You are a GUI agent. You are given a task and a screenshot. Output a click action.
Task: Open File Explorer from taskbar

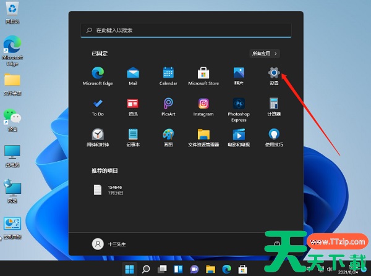click(x=210, y=269)
